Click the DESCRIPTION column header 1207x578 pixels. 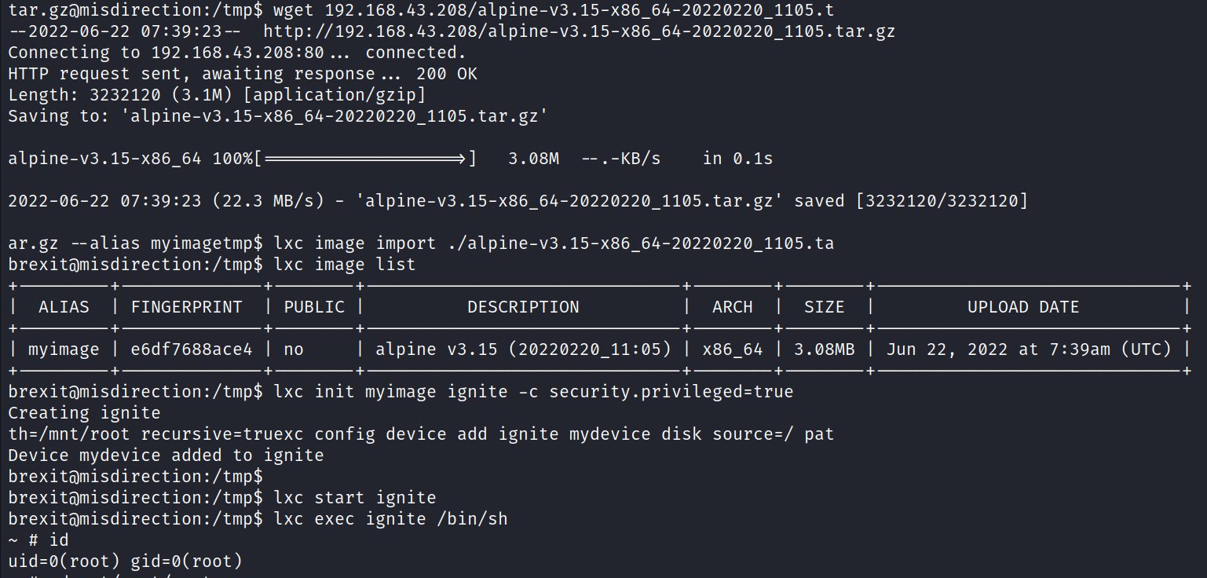(x=523, y=307)
